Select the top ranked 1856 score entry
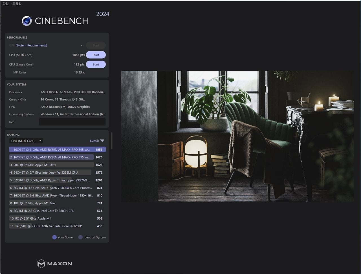This screenshot has height=274, width=361. pyautogui.click(x=57, y=150)
